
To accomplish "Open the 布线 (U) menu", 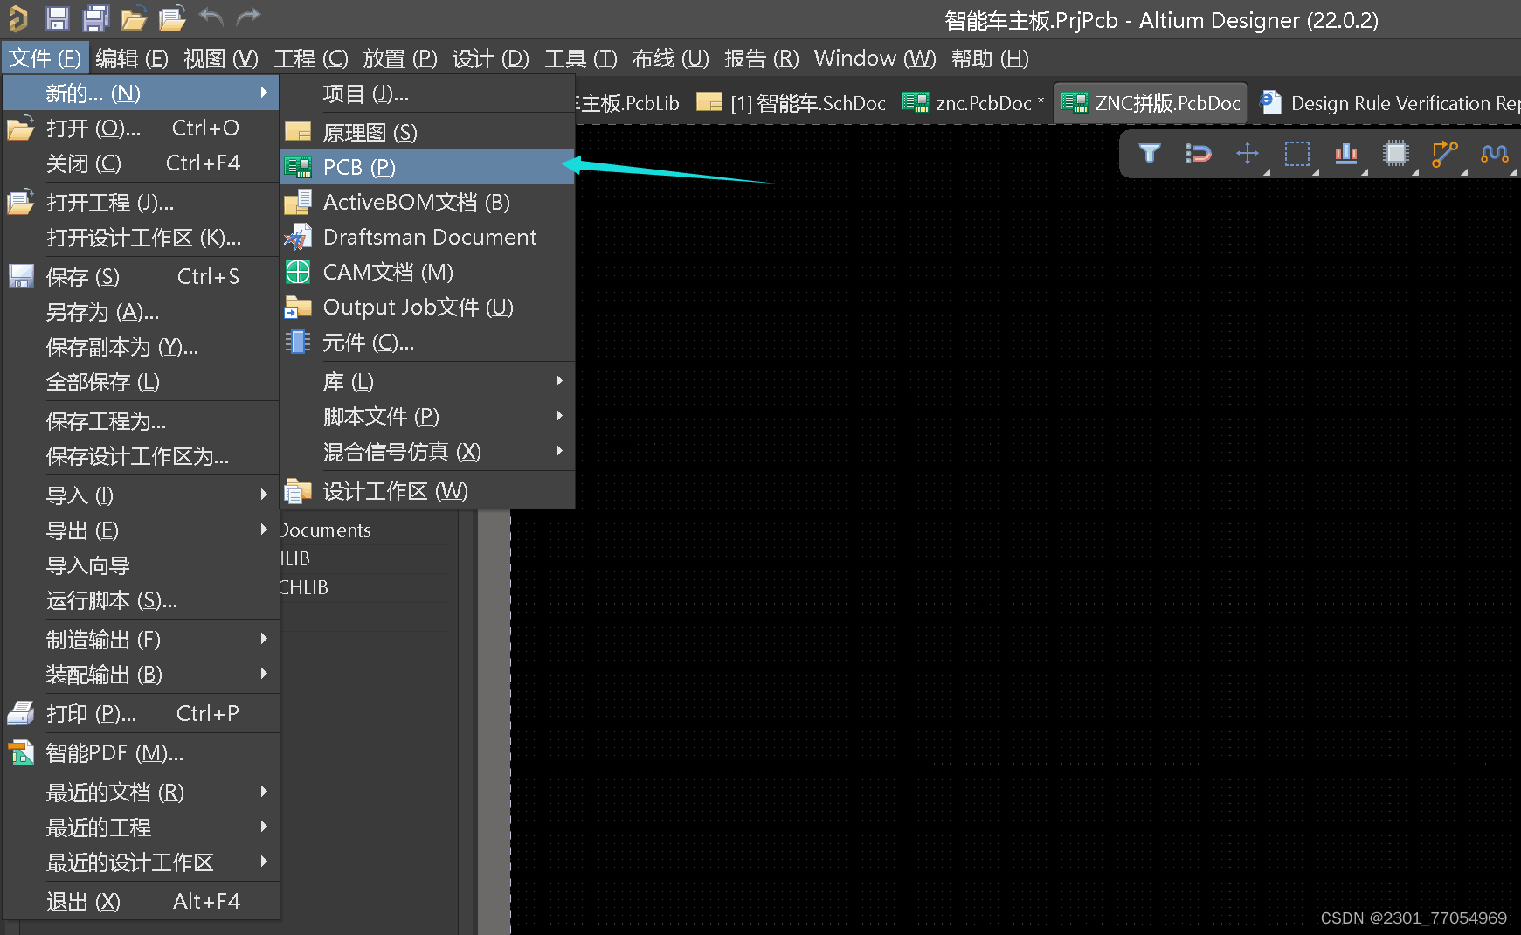I will 671,59.
